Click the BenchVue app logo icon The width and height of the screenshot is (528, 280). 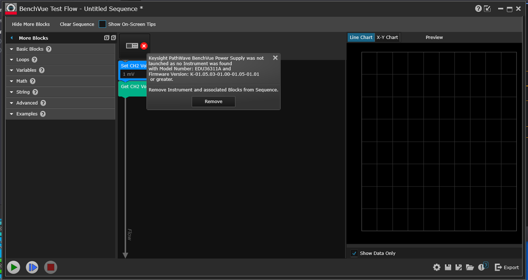pyautogui.click(x=11, y=9)
